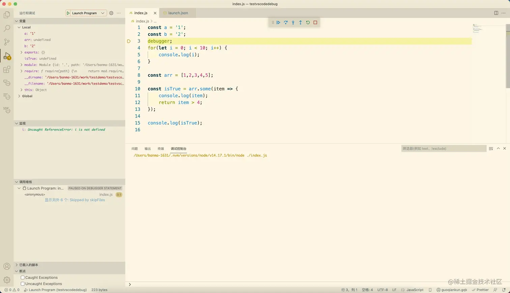Click the guoqiankun.gqk status item
The width and height of the screenshot is (510, 293).
(x=452, y=290)
